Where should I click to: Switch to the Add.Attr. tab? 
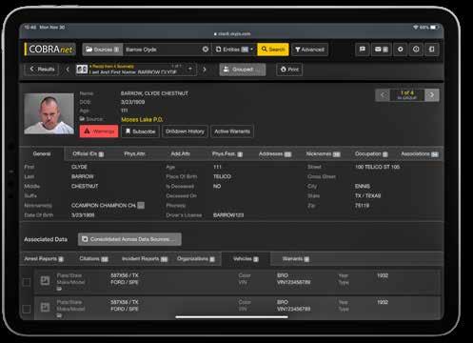(180, 154)
